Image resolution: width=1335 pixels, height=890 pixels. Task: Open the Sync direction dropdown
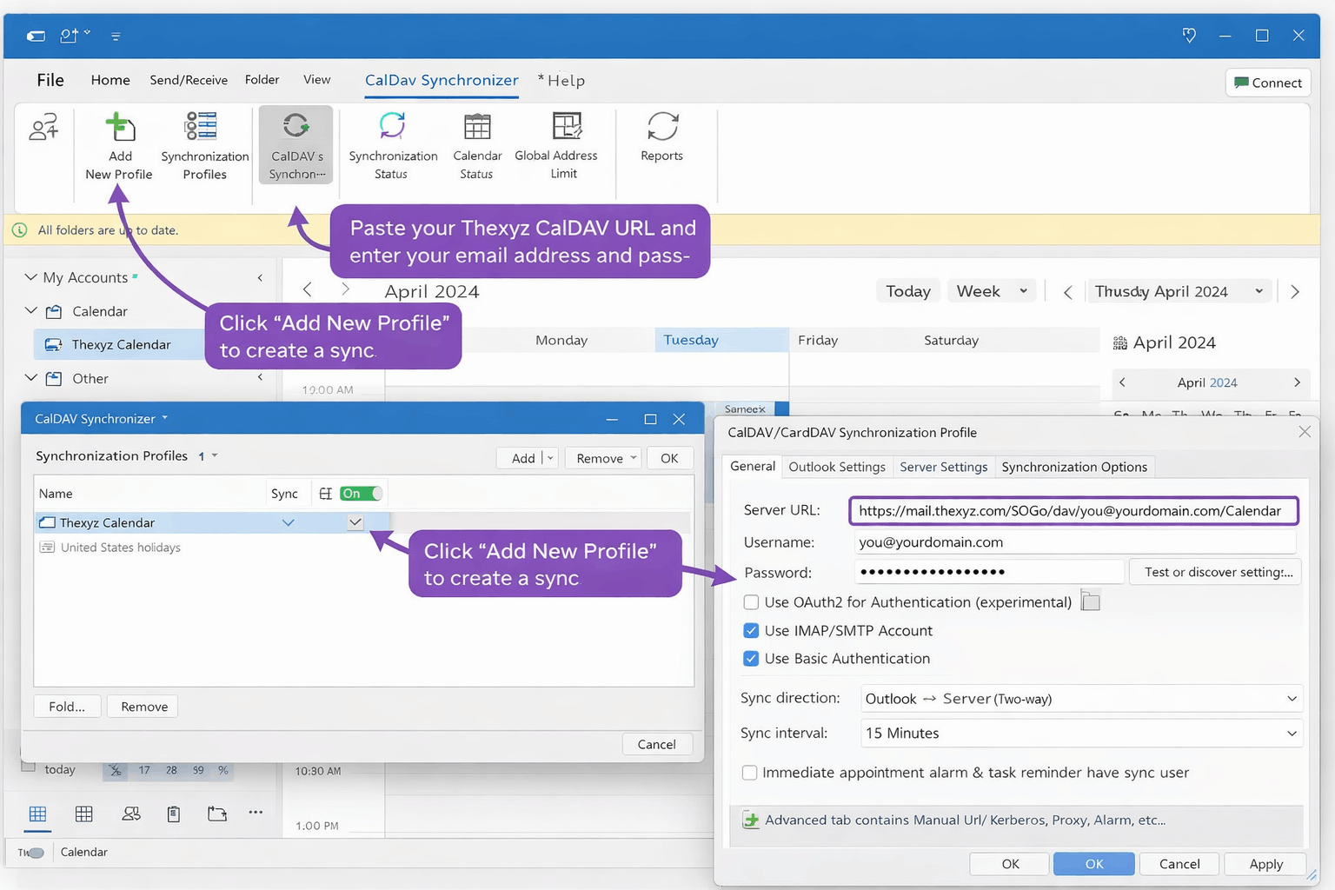(x=1081, y=699)
